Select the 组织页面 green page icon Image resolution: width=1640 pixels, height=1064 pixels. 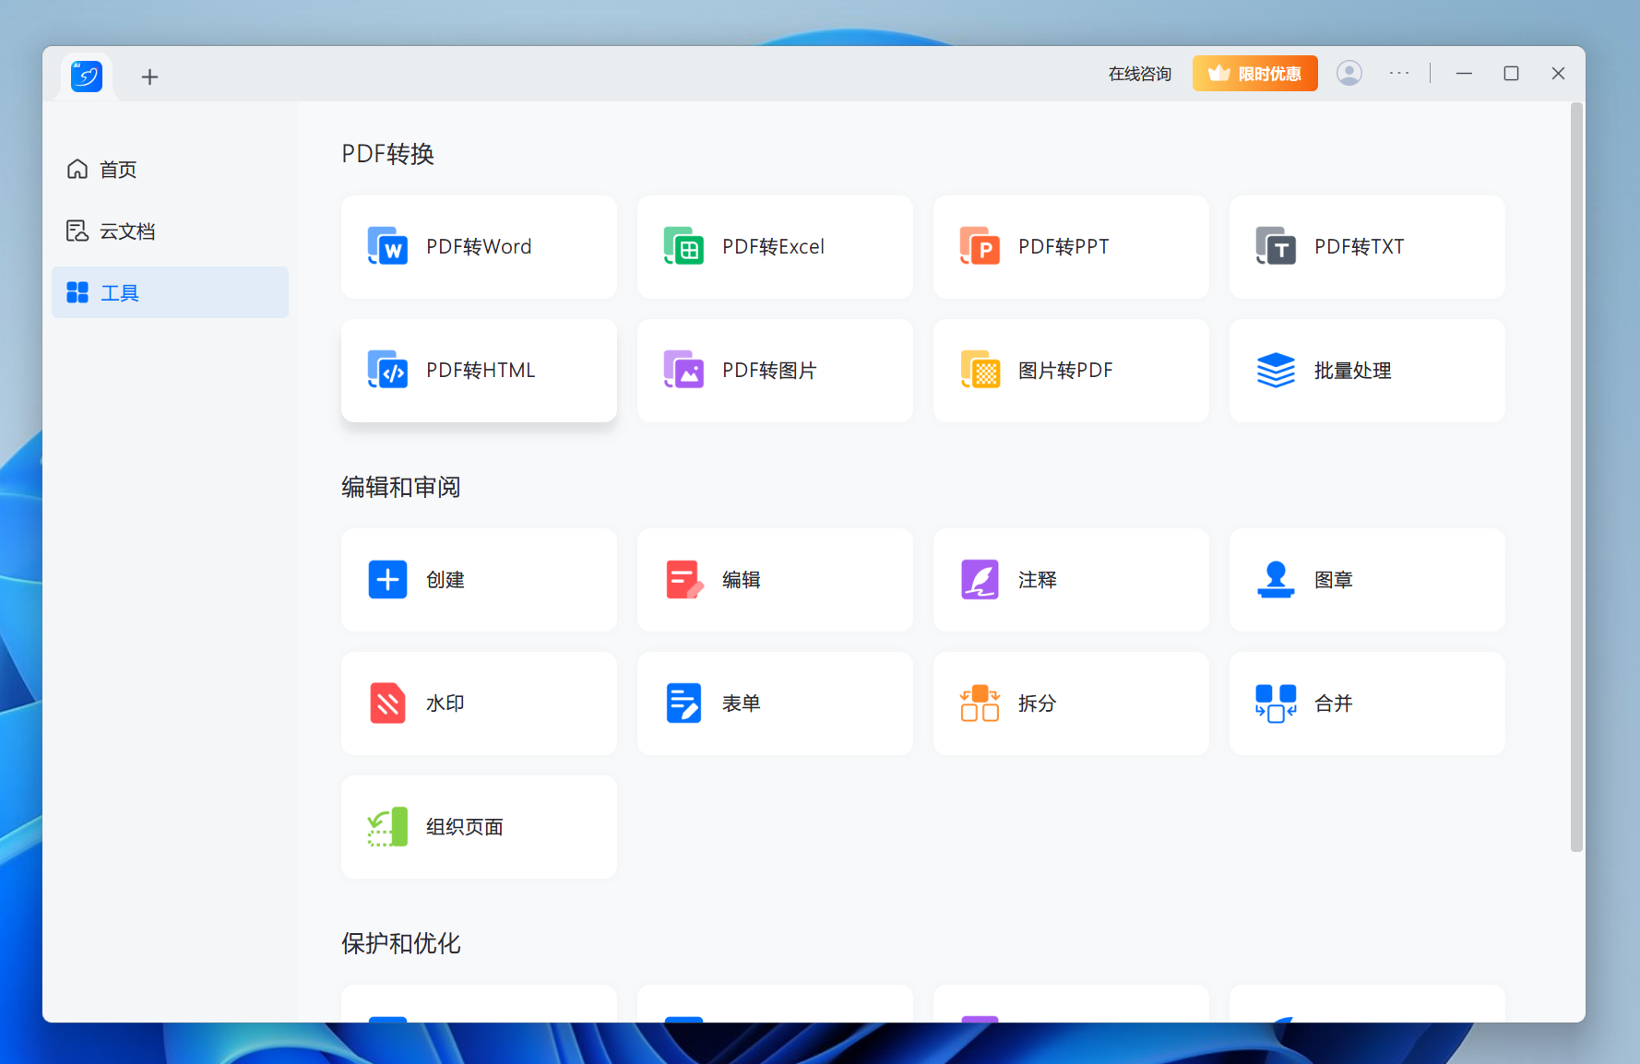pos(387,826)
